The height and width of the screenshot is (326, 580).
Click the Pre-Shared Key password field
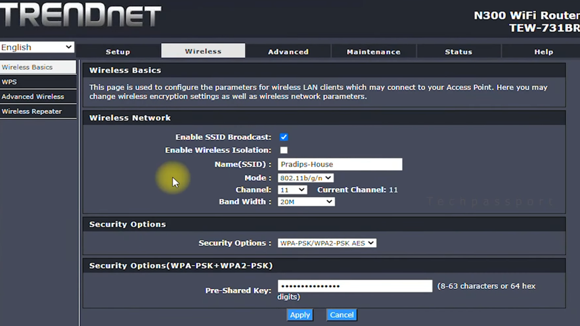355,286
